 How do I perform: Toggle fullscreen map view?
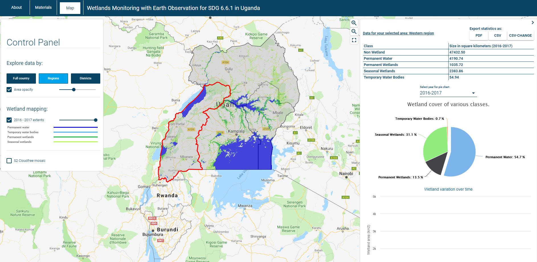[x=354, y=40]
